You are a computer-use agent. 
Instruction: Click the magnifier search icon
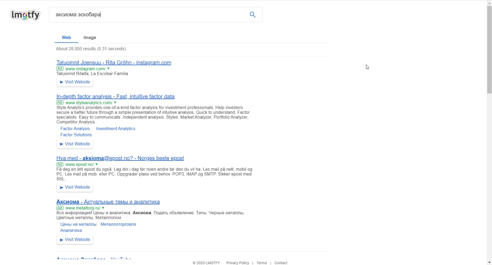253,15
